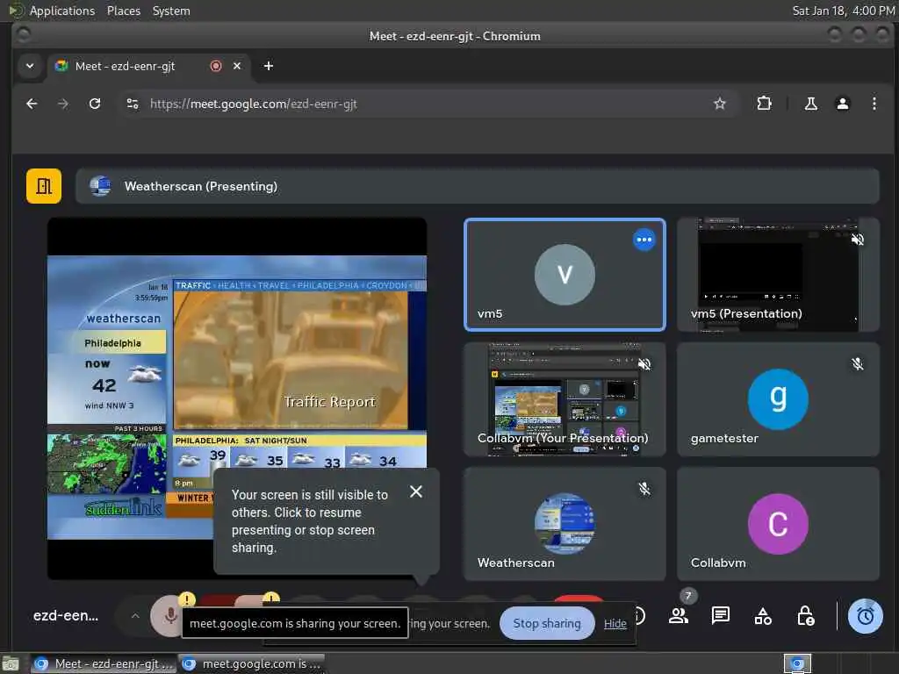Open the chat messages panel

pyautogui.click(x=721, y=616)
